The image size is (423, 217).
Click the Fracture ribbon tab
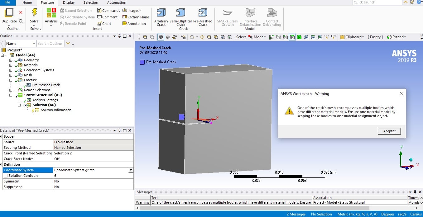(x=47, y=2)
